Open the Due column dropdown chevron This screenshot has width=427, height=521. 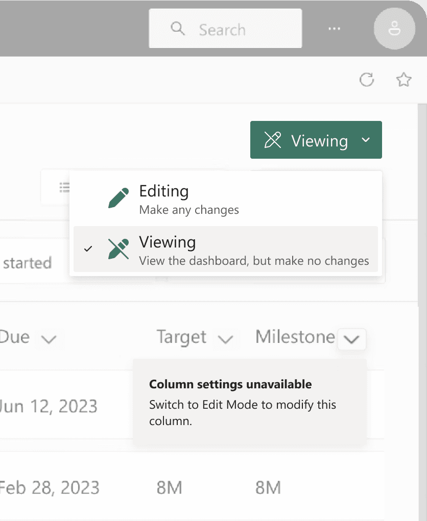coord(49,339)
